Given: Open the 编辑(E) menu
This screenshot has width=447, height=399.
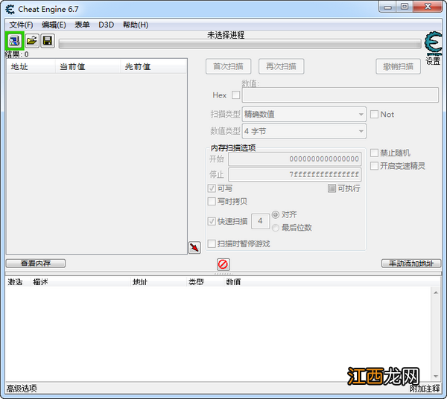Looking at the screenshot, I should [x=54, y=25].
